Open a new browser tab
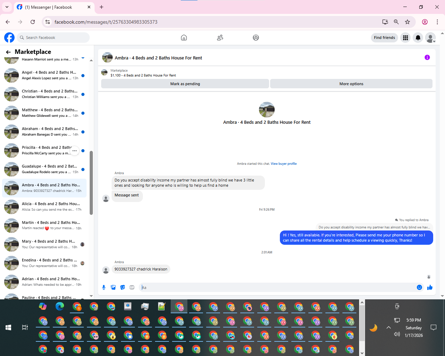445x356 pixels. tap(102, 7)
